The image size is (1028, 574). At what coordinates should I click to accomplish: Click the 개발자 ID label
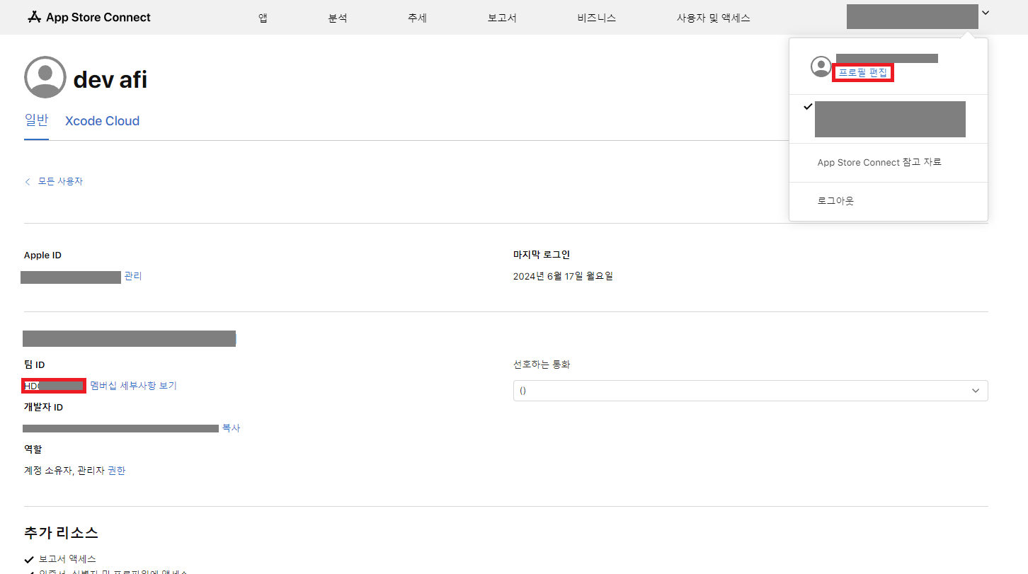(x=44, y=407)
